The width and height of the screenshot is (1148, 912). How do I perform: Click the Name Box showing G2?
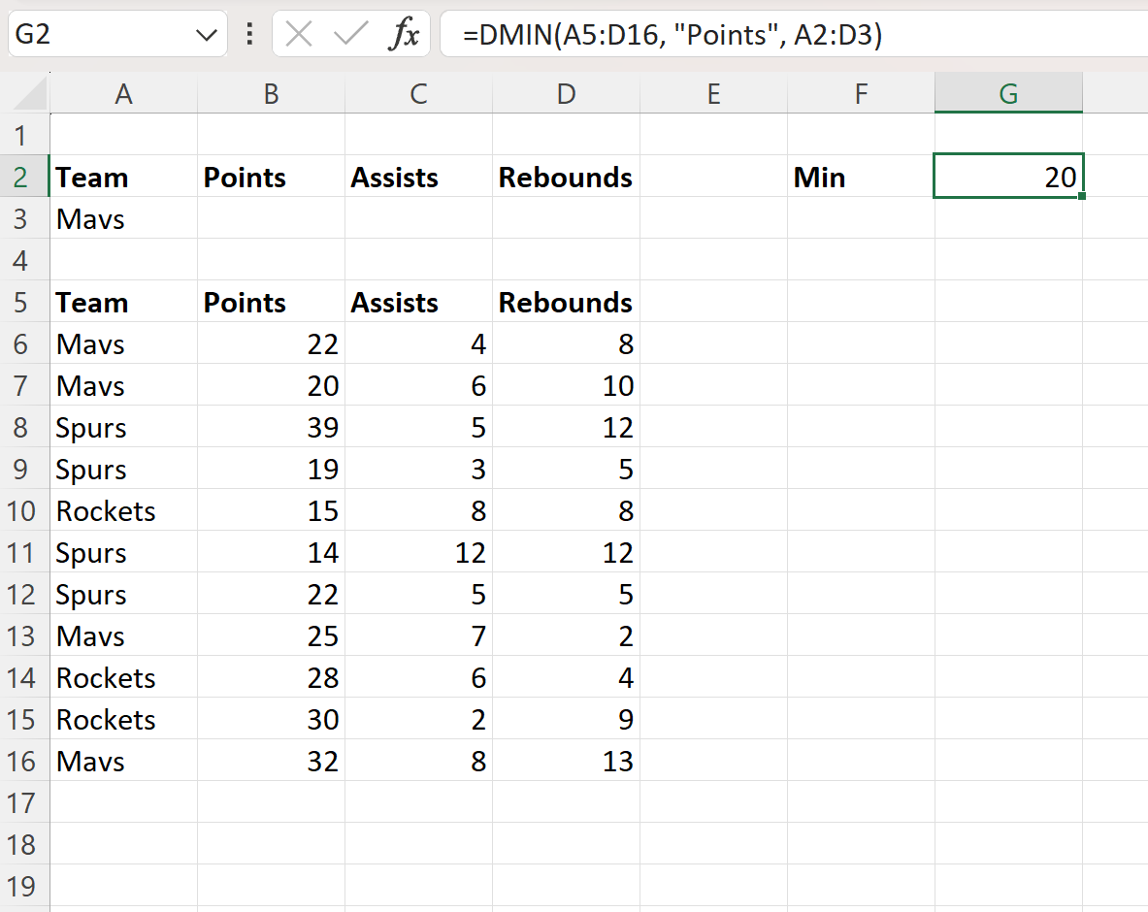tap(97, 34)
